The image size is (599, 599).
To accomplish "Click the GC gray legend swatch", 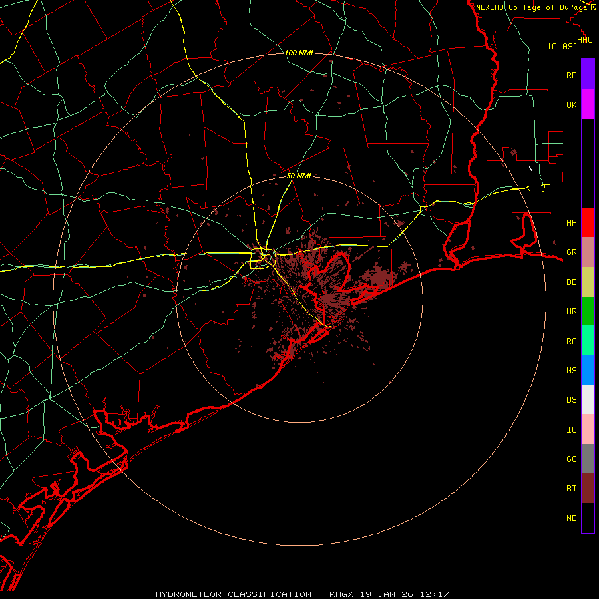I will point(588,459).
